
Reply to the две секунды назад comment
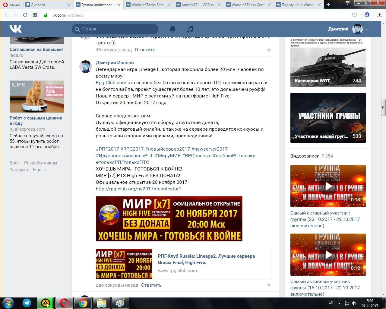coord(151,285)
